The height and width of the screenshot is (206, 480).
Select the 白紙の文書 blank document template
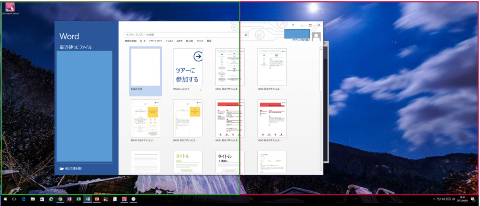coord(145,71)
